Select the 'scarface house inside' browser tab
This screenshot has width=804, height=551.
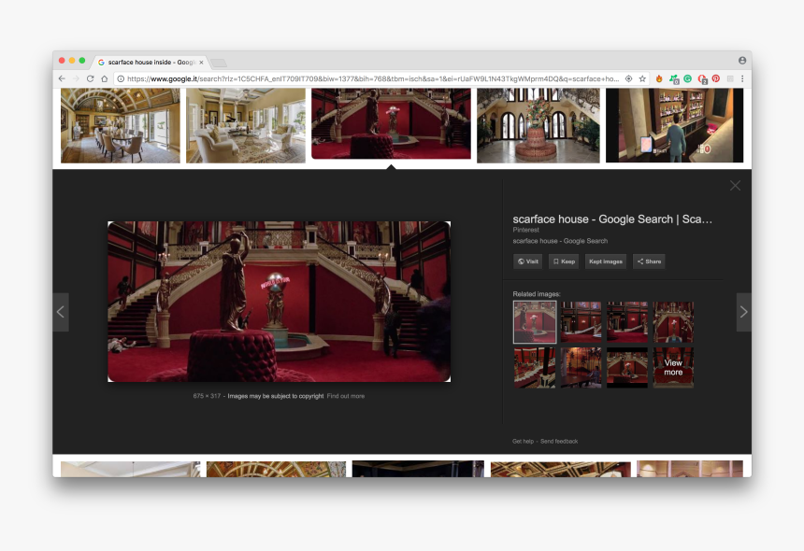click(x=150, y=62)
